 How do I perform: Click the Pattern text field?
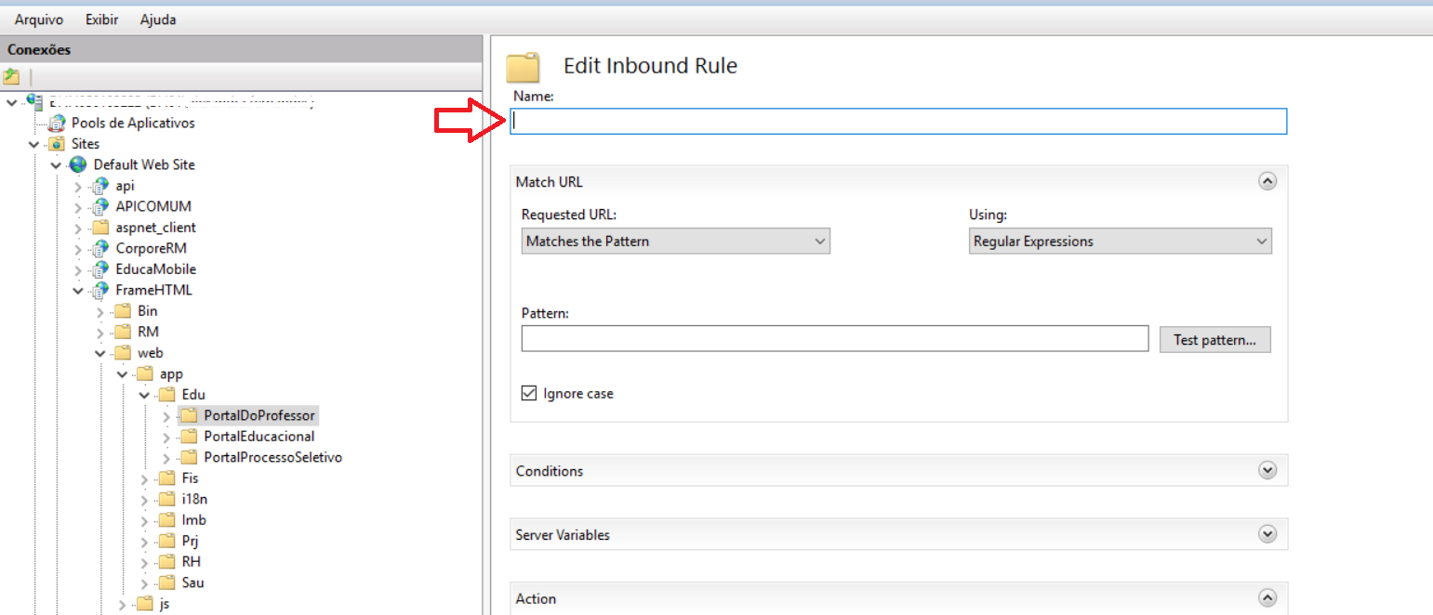tap(834, 339)
